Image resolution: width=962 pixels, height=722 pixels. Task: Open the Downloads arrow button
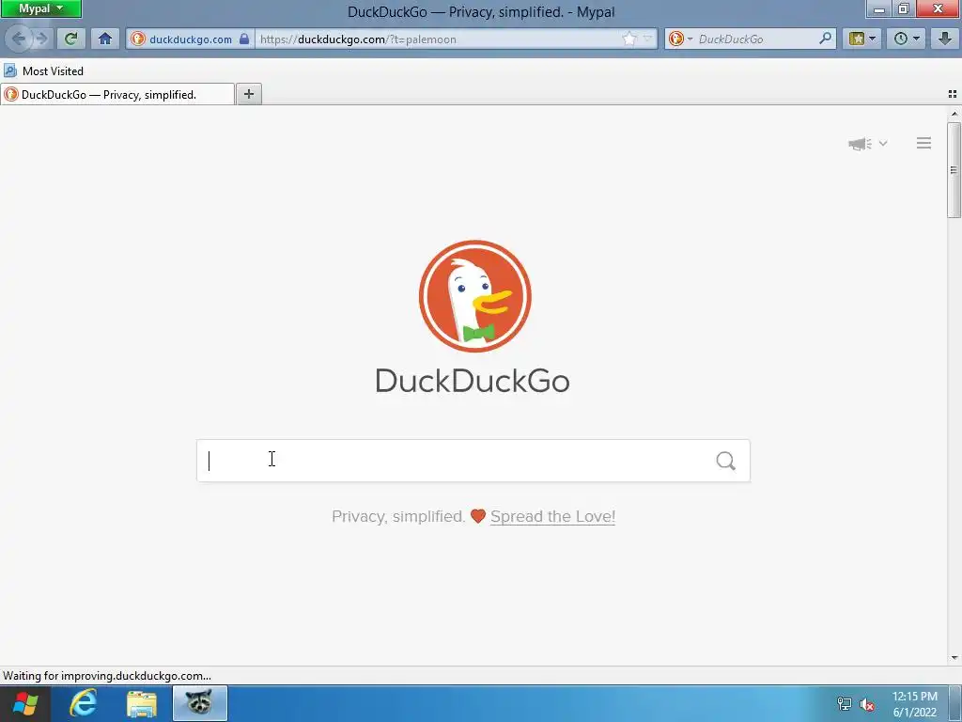945,39
